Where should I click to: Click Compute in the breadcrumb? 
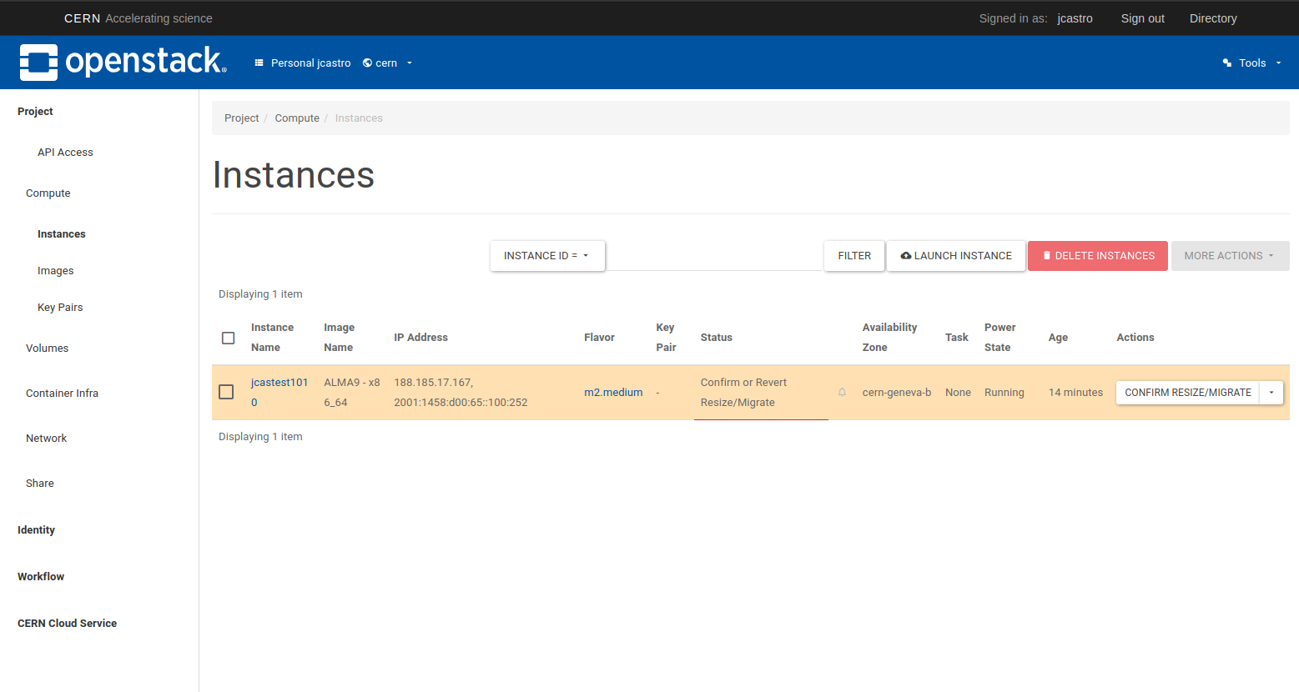pyautogui.click(x=297, y=118)
